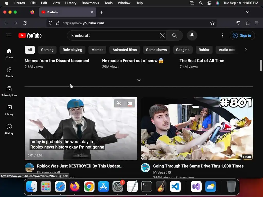The width and height of the screenshot is (263, 197).
Task: Toggle closed captions on preview
Action: (130, 103)
